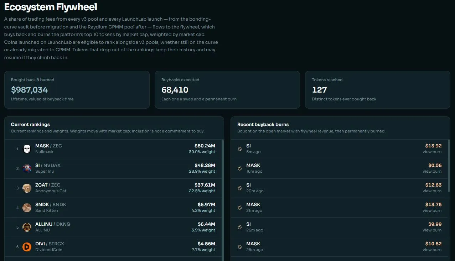Click the orange DividendCoin DIVI logo
The height and width of the screenshot is (261, 455).
[x=27, y=247]
